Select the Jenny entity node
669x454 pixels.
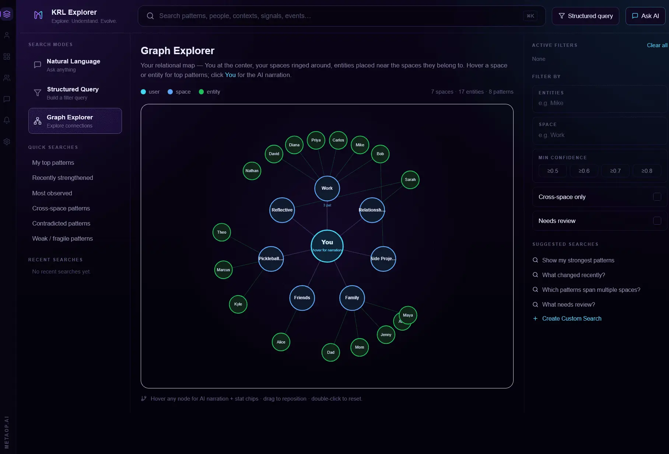386,335
